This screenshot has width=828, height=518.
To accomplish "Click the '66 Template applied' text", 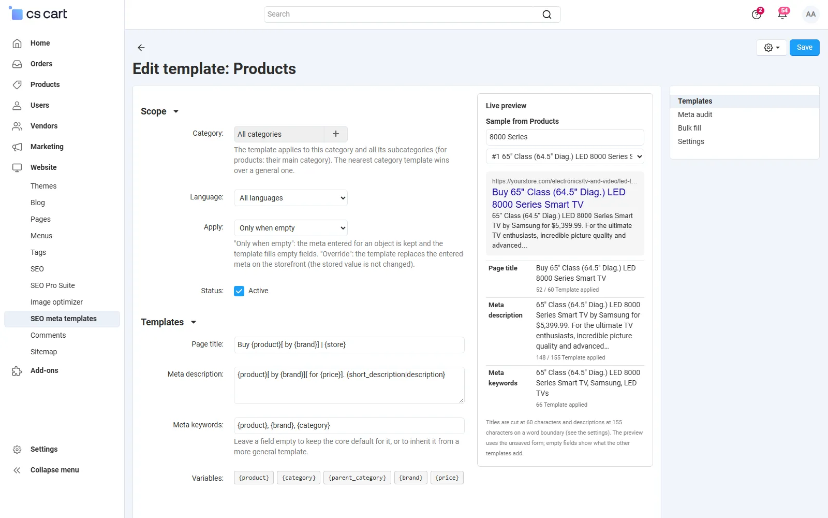I will 561,405.
